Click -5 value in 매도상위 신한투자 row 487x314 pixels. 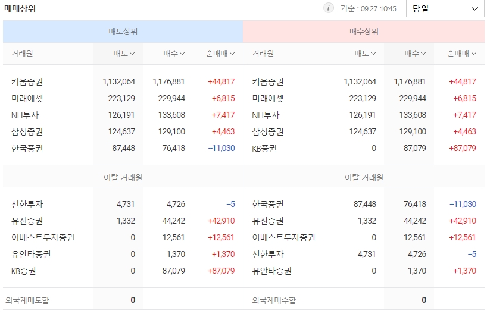[x=230, y=204]
